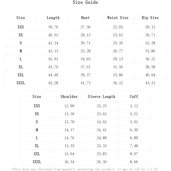Viewport: 171px width, 171px height.
Task: Click the Sleeve Length column header
Action: tap(101, 97)
